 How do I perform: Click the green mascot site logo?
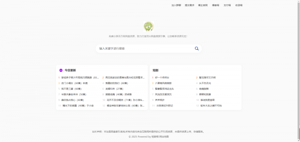[x=148, y=27]
